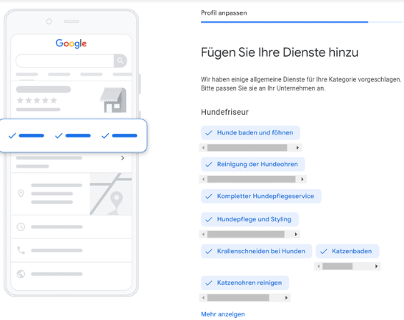Toggle the Reinigung der Hundeohren service chip
Screen dimensions: 404x320
[x=252, y=164]
